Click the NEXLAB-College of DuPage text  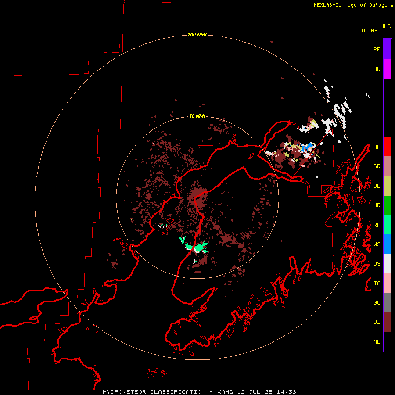[350, 5]
